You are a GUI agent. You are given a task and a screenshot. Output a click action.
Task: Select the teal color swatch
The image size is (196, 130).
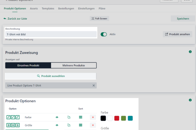click(130, 118)
